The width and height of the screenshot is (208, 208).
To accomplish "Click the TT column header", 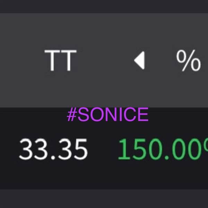I will pyautogui.click(x=60, y=61).
